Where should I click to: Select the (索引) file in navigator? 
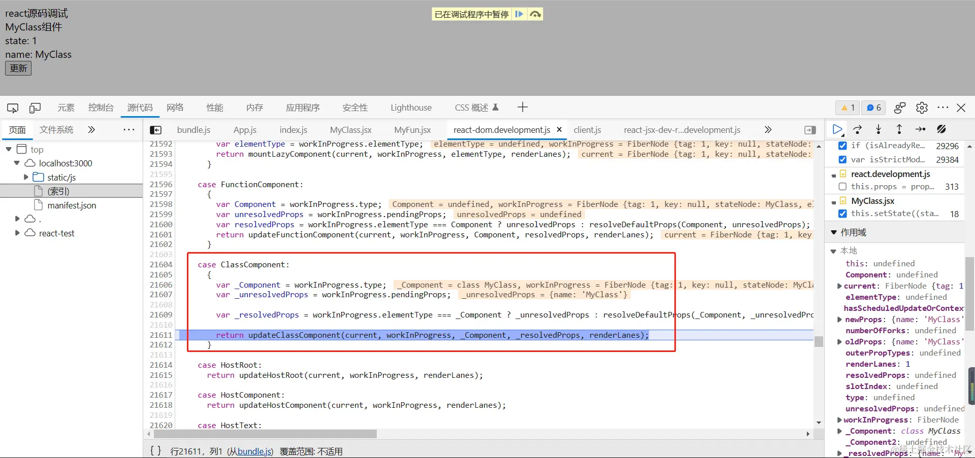[x=58, y=191]
